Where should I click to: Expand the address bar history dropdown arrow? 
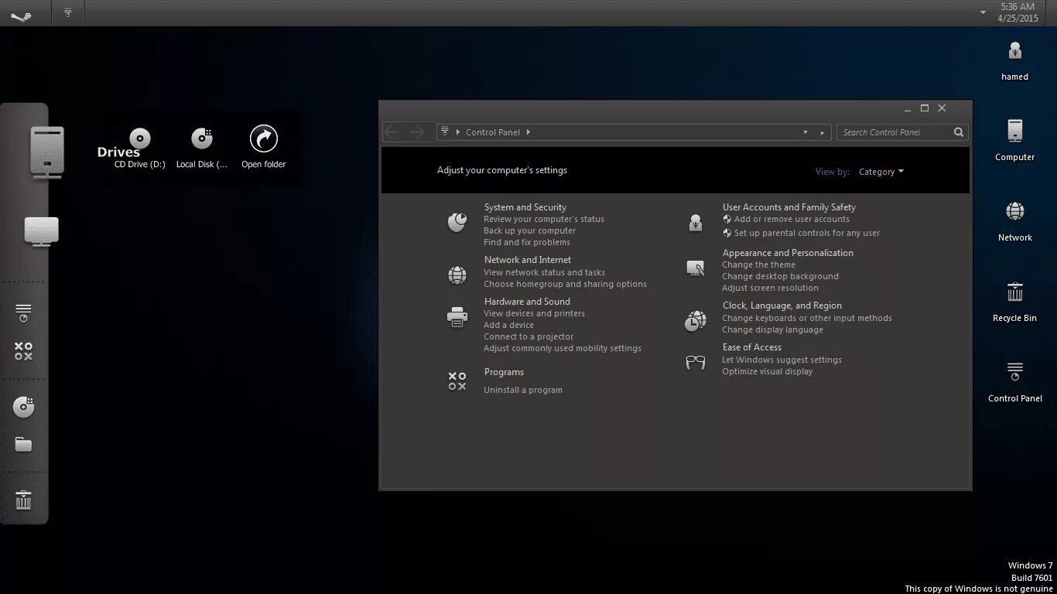(806, 132)
